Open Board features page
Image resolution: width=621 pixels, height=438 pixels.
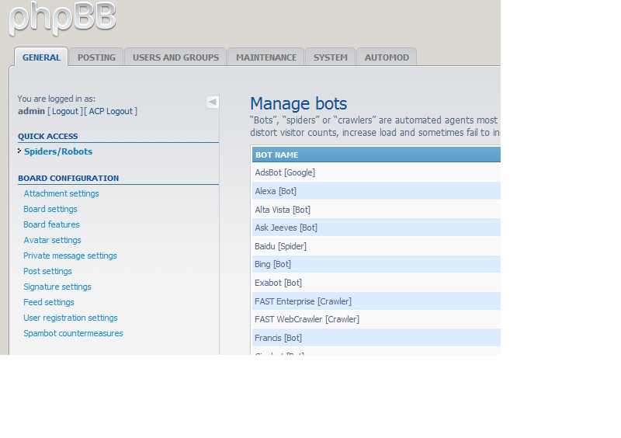pos(51,224)
